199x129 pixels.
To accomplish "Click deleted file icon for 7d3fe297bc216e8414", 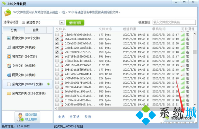I will point(61,74).
